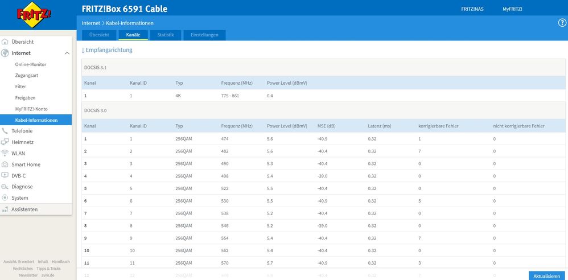Open the Statistik tab
Screen dimensions: 568x280
pyautogui.click(x=166, y=35)
